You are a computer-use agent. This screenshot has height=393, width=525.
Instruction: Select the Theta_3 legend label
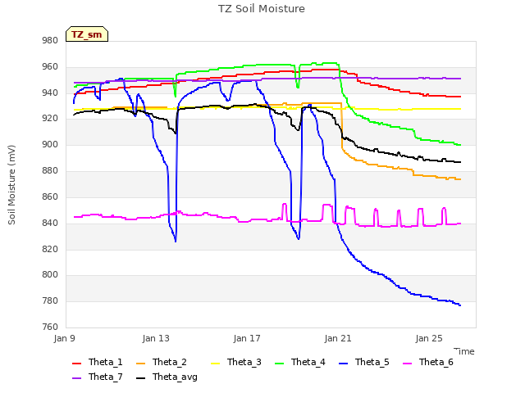coord(244,362)
